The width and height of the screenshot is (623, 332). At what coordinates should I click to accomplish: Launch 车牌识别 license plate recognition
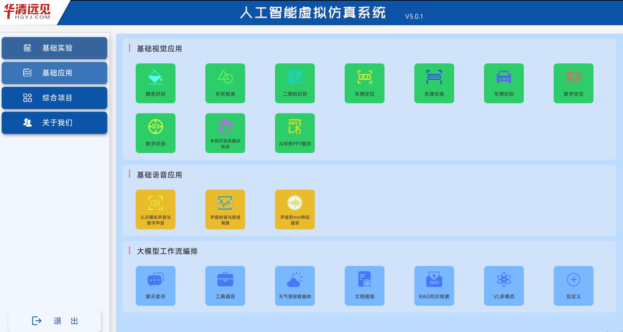pos(504,83)
